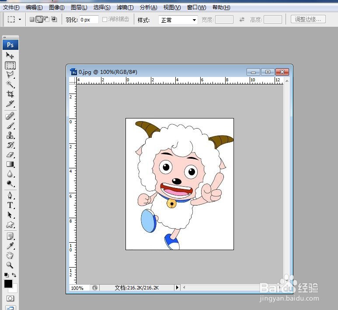Open the status bar info flyout arrow
338x310 pixels.
tap(177, 287)
